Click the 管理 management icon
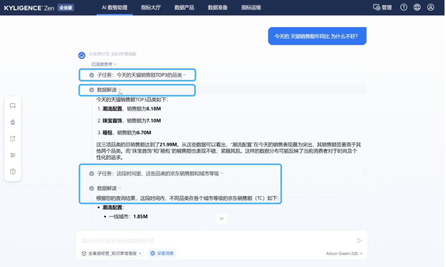Viewport: 446px width, 267px height. 382,7
